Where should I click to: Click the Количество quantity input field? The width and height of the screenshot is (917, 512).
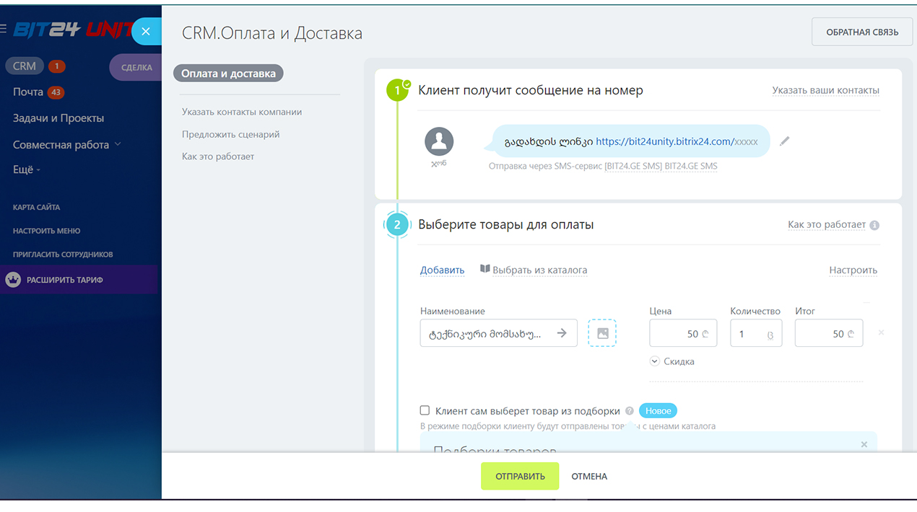pyautogui.click(x=756, y=333)
